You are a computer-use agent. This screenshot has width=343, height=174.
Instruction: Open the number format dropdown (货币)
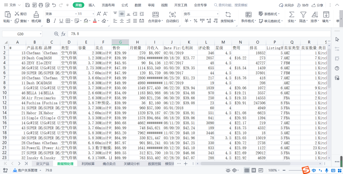click(x=218, y=14)
